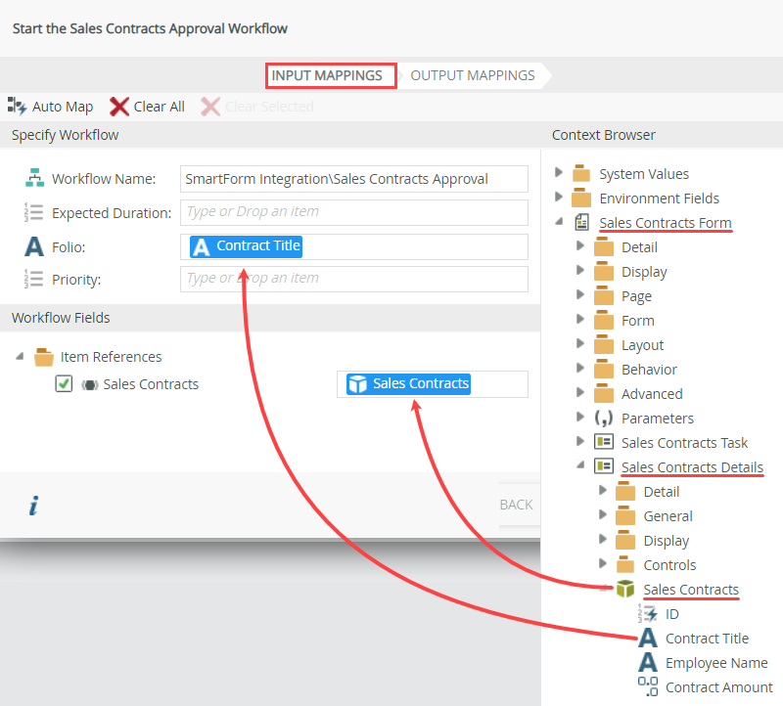Click the Auto Map icon
This screenshot has height=706, width=783.
click(x=16, y=107)
